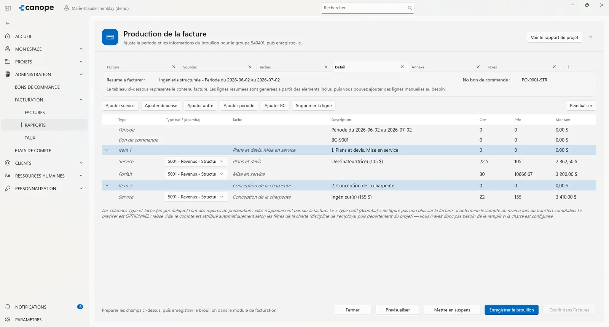
Task: Click the back arrow in sidebar
Action: (x=8, y=24)
